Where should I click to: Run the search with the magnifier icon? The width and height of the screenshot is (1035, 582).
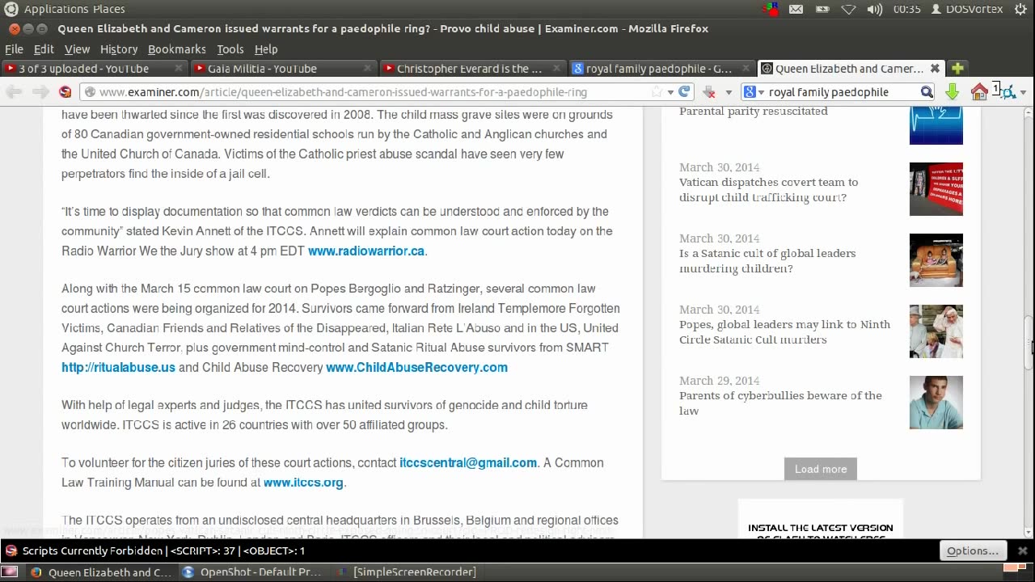pos(927,92)
